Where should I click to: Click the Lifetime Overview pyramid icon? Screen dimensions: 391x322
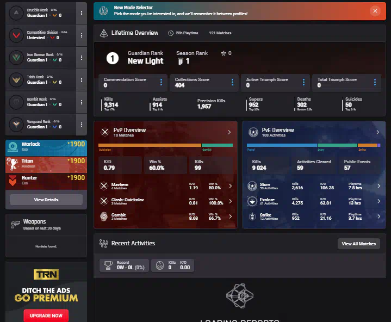(104, 33)
